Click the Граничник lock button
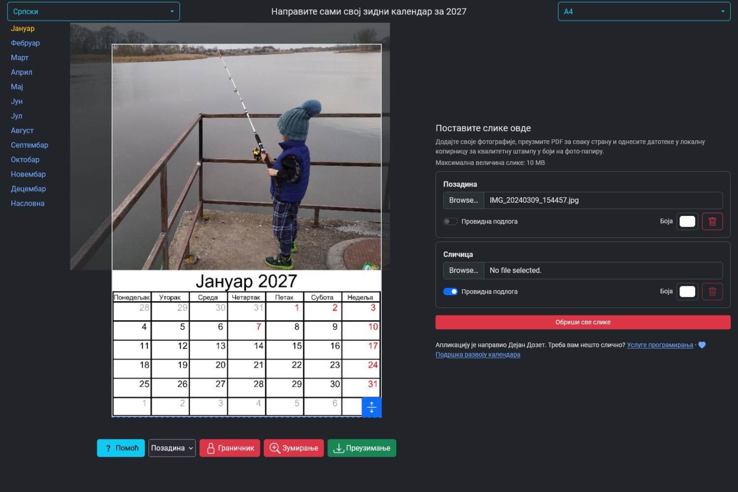738x492 pixels. 230,448
